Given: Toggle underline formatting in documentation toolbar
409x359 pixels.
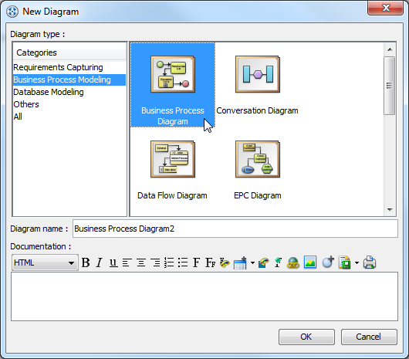Looking at the screenshot, I should point(113,262).
